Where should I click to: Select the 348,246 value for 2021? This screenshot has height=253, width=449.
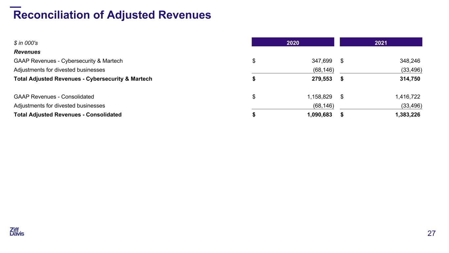(x=409, y=61)
